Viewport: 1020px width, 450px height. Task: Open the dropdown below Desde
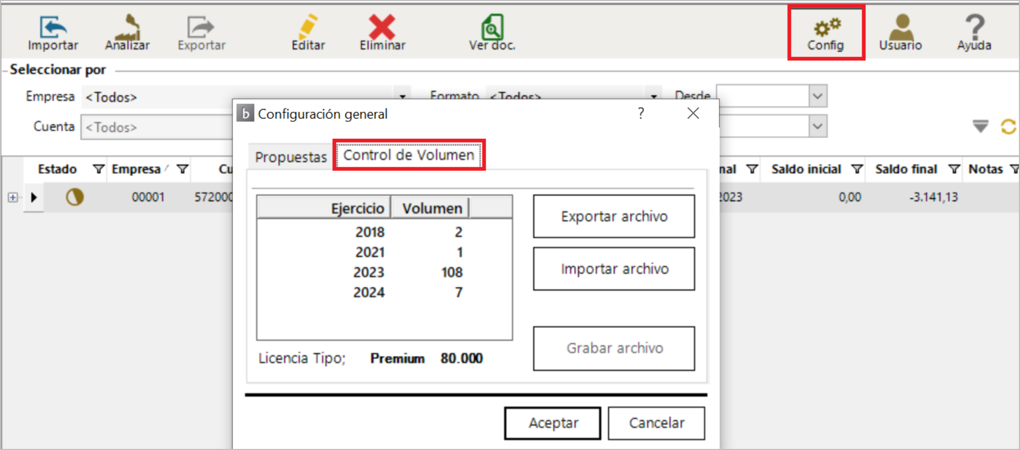tap(818, 127)
